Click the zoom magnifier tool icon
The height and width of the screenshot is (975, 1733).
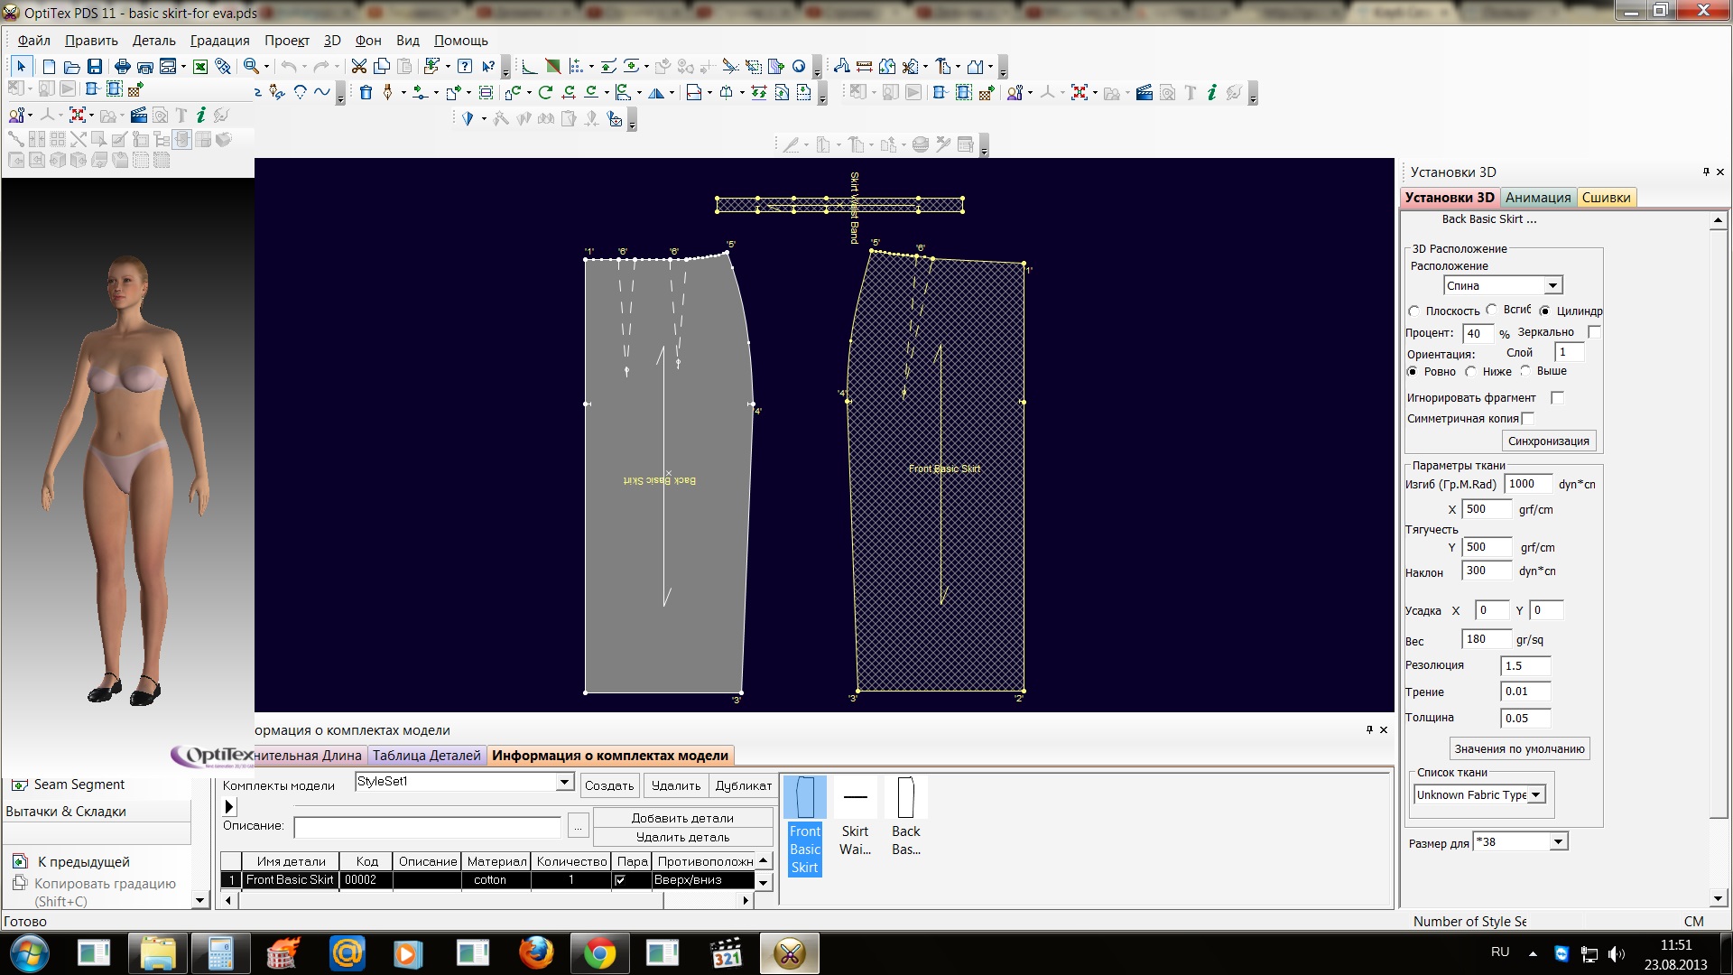[x=251, y=66]
